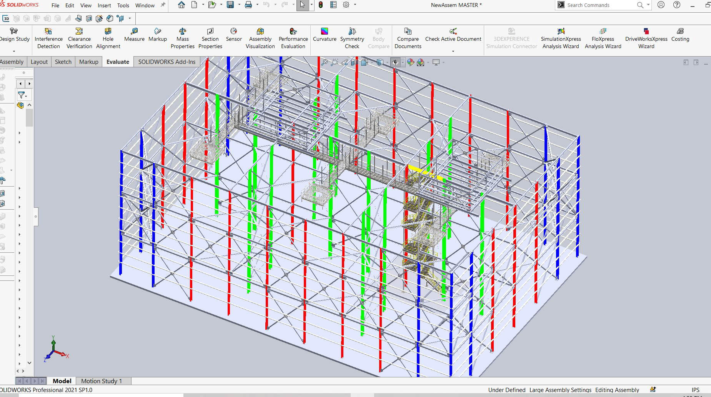Pin the SOLIDWORKS menu bar

[x=163, y=5]
